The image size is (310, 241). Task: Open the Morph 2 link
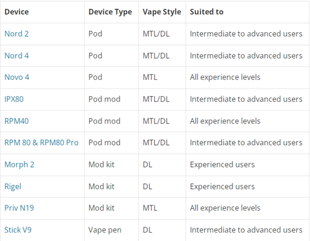[19, 164]
